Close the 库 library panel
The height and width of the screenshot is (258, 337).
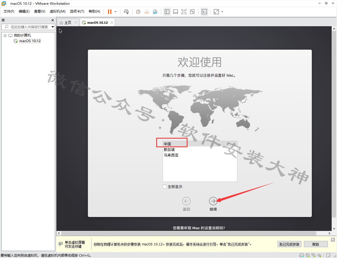[53, 20]
